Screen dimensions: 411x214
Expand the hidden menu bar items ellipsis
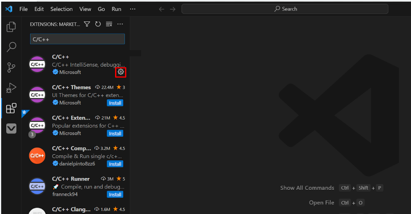132,9
